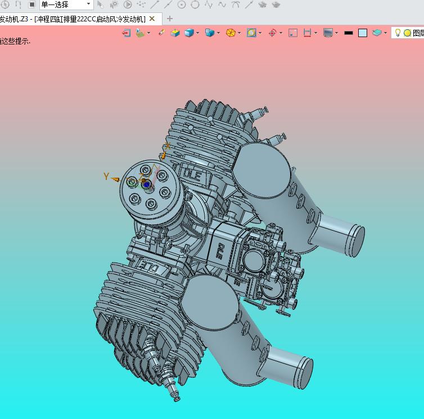Close the 冲程四缸排量222CC启动风冷发动机 document tab
Image resolution: width=424 pixels, height=419 pixels.
click(152, 19)
